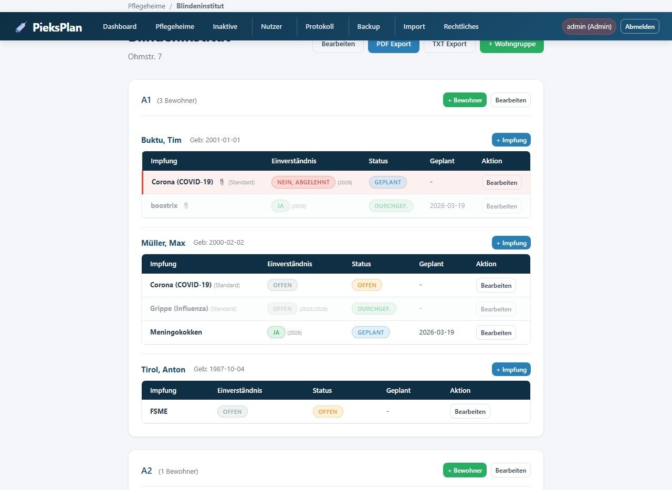The height and width of the screenshot is (490, 672).
Task: Click the PieksPlan syringe logo icon
Action: [21, 27]
